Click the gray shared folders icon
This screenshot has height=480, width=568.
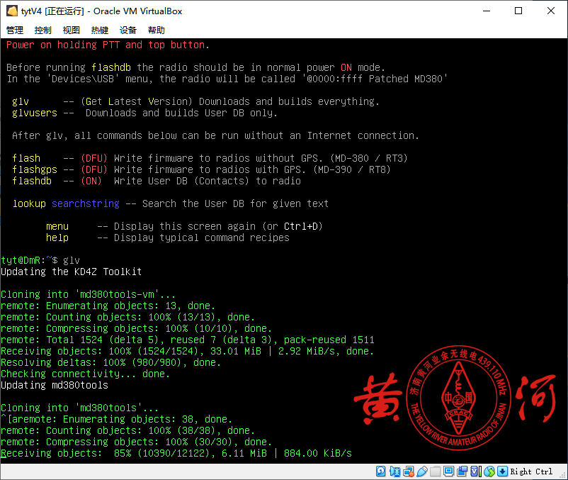click(x=435, y=471)
